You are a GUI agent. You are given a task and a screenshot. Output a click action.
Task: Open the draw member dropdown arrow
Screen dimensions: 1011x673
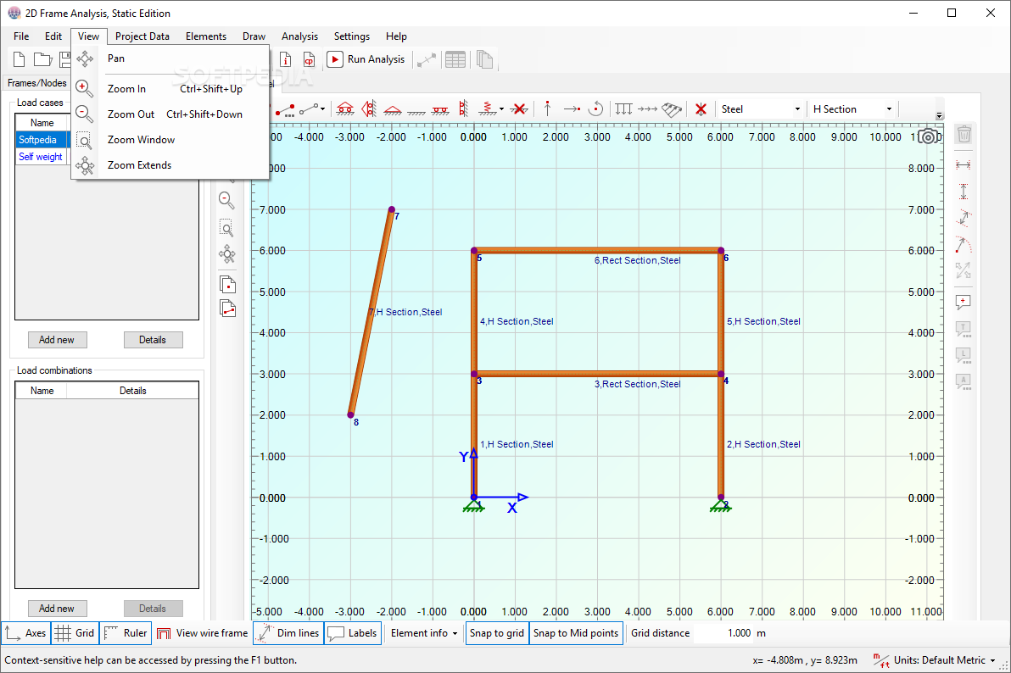point(322,109)
